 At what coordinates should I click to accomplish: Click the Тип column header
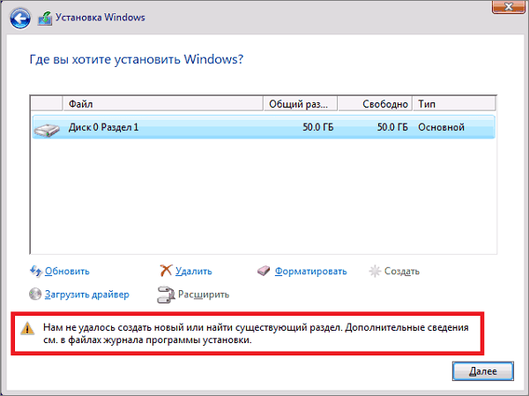[454, 104]
